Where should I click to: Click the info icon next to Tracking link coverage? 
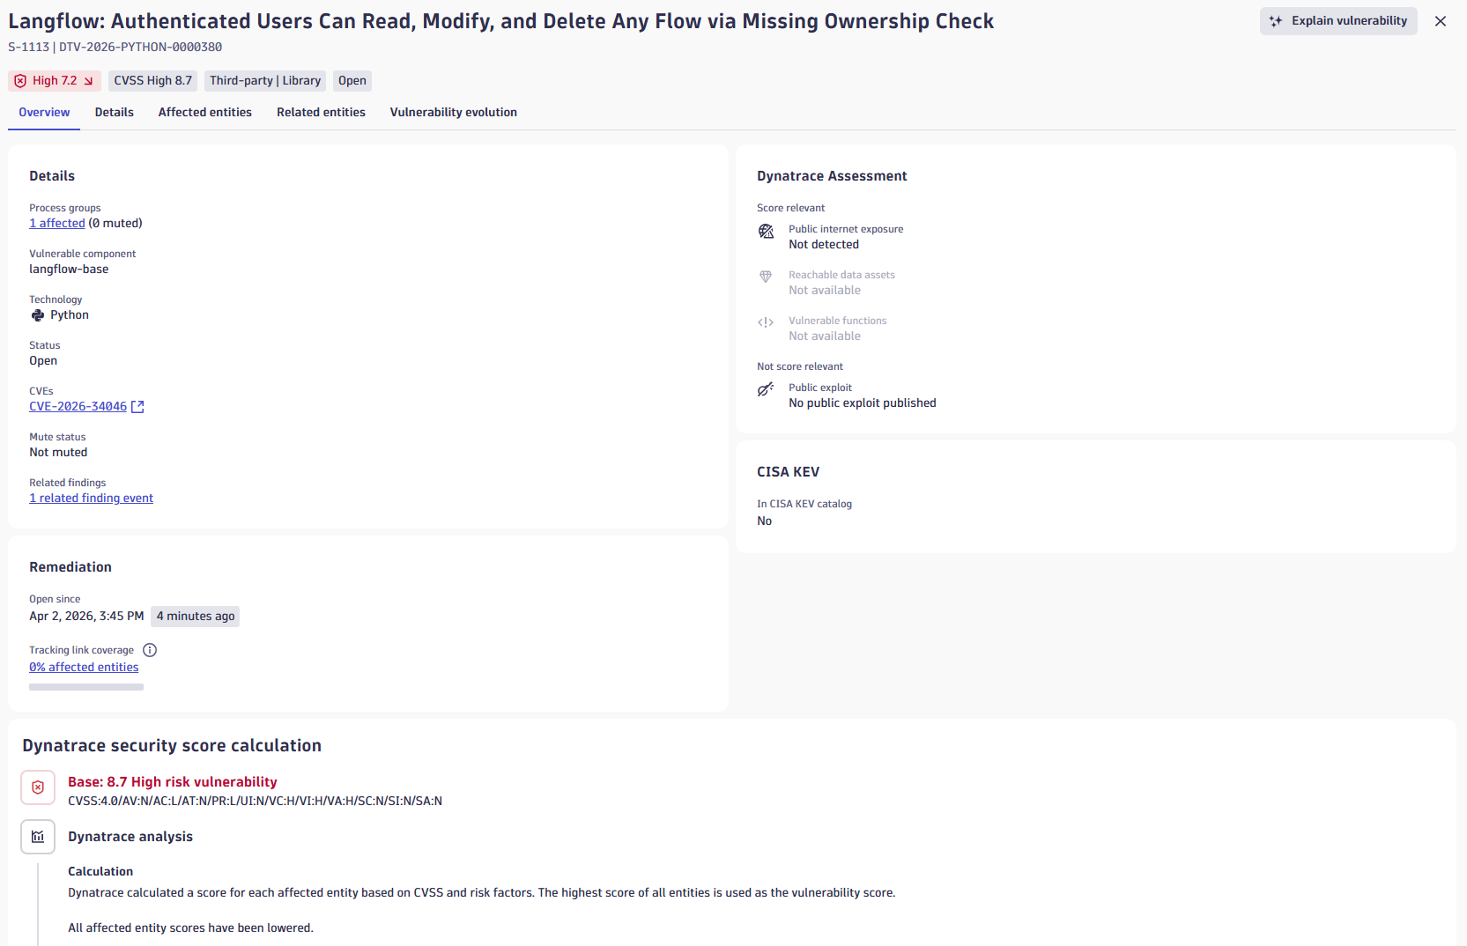(x=150, y=650)
